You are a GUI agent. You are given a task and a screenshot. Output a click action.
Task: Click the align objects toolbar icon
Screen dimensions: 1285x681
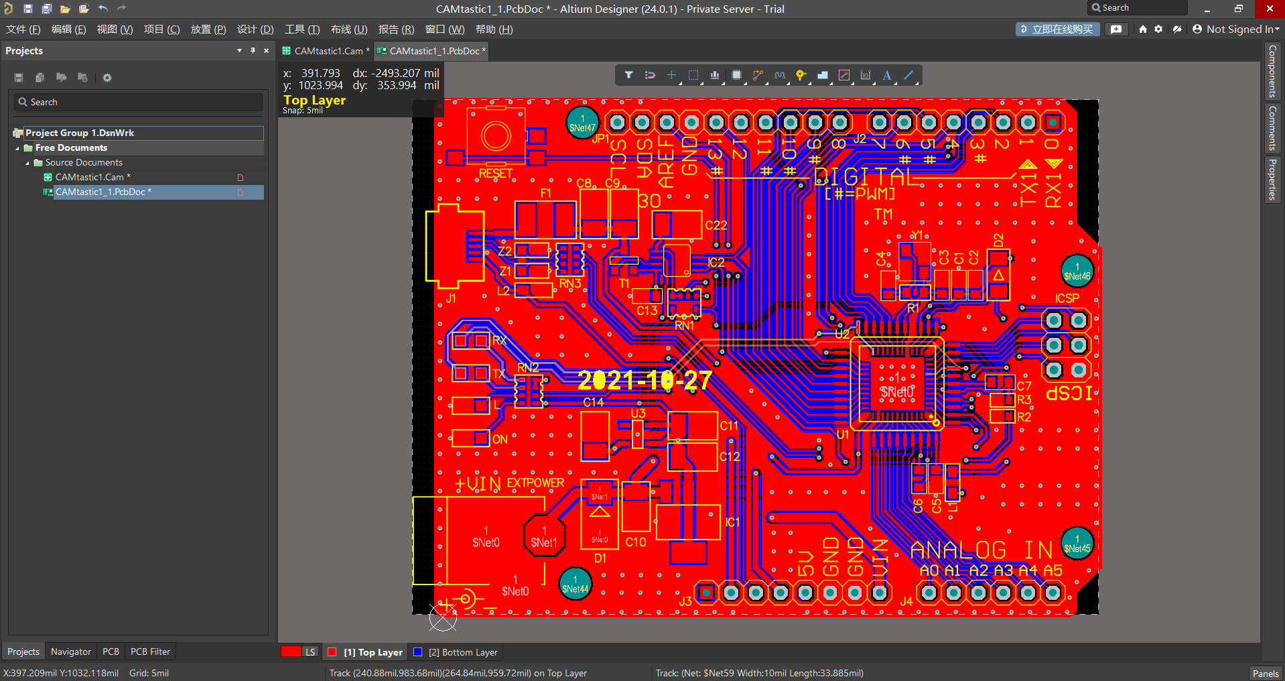point(715,75)
